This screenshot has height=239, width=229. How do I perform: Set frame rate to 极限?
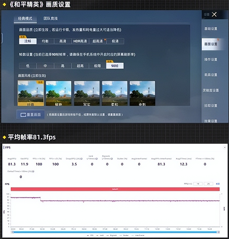tap(97, 66)
